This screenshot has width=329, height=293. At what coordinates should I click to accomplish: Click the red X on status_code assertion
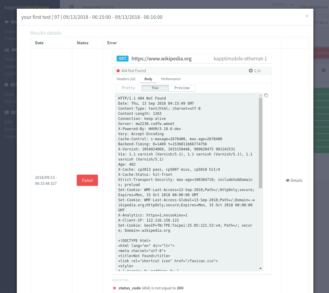pyautogui.click(x=114, y=288)
